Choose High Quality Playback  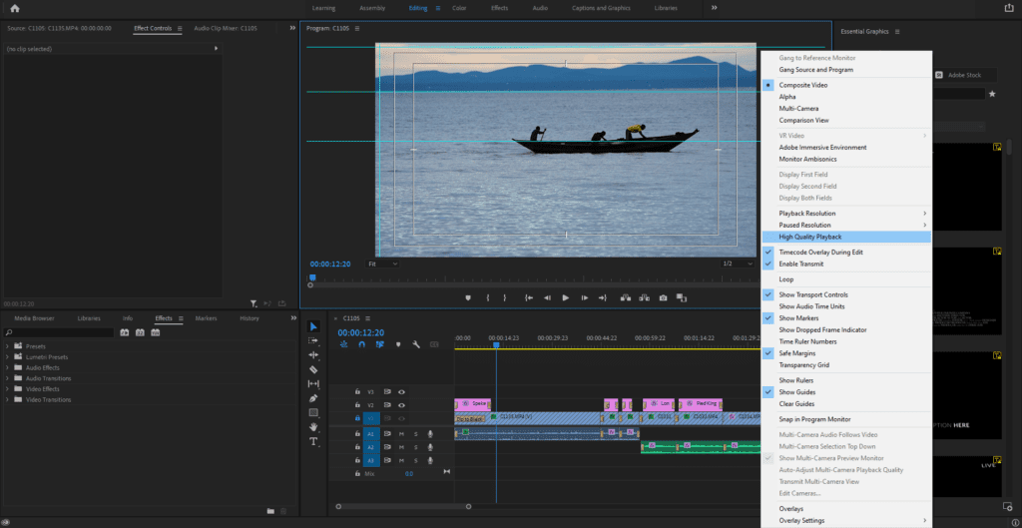coord(846,237)
